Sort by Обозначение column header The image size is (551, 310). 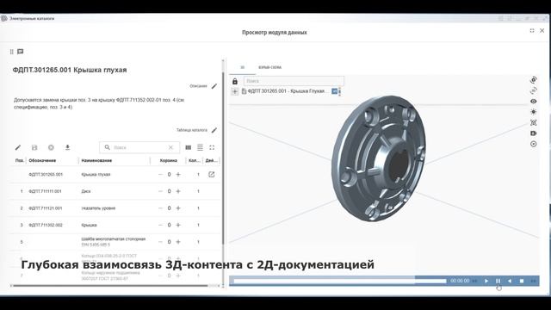click(x=42, y=161)
